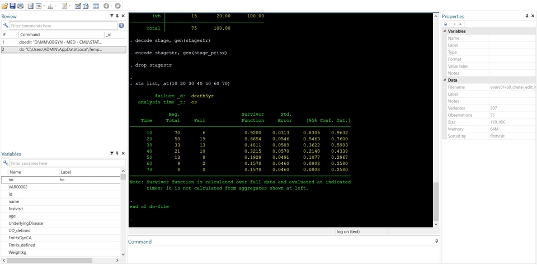The width and height of the screenshot is (537, 265).
Task: Click into Filter variables here field
Action: pyautogui.click(x=67, y=163)
